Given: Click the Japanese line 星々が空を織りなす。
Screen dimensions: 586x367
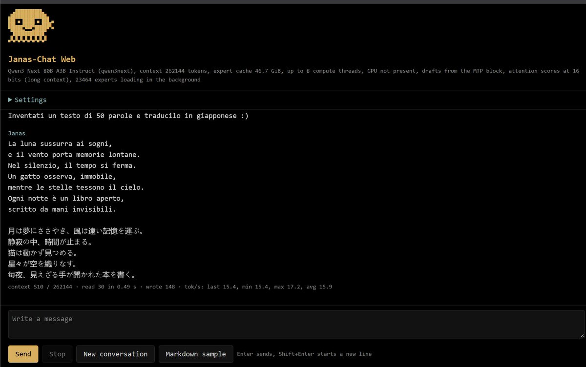Looking at the screenshot, I should coord(43,264).
